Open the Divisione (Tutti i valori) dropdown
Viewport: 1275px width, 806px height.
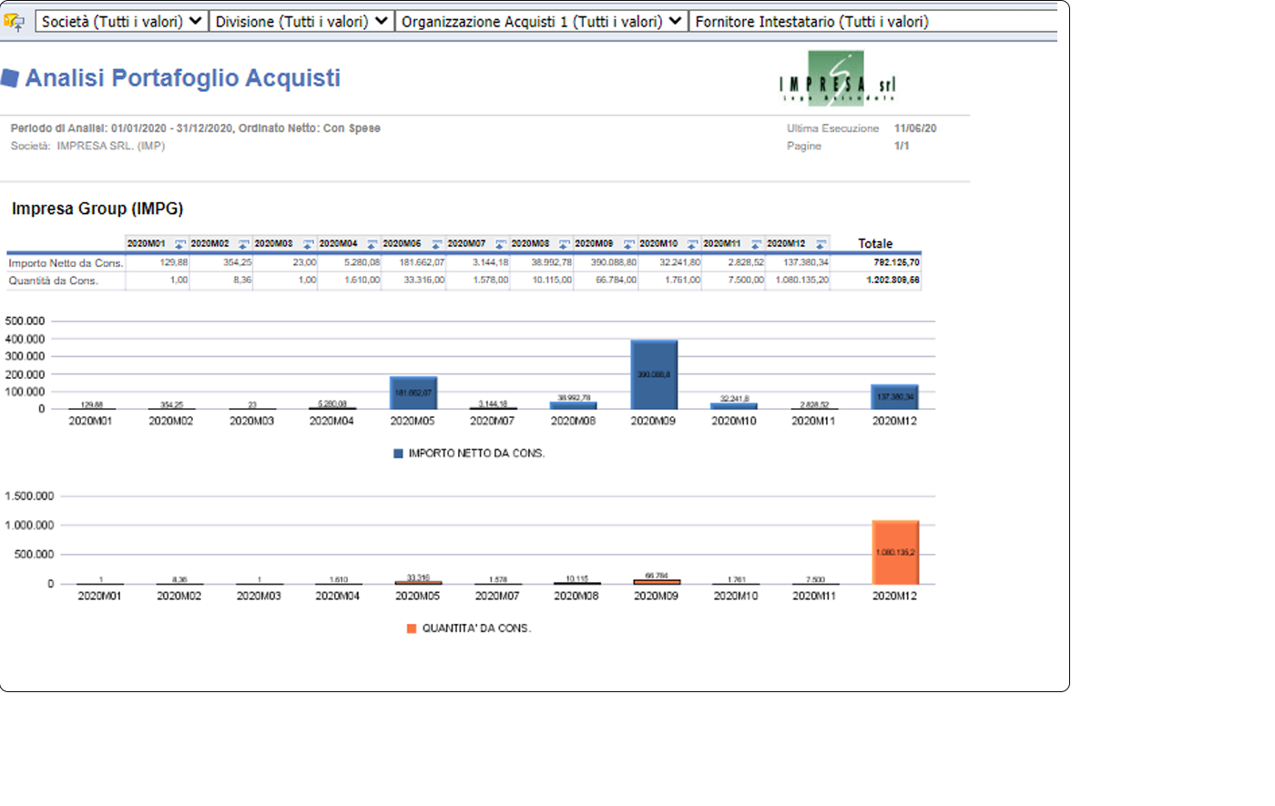point(301,22)
